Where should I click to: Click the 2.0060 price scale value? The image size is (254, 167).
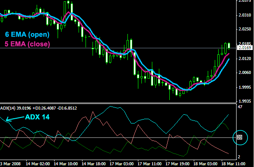(245, 73)
